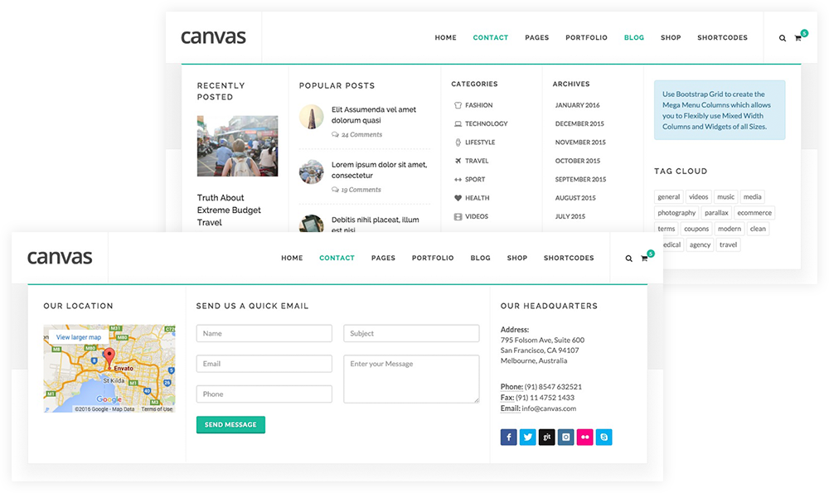Open the Technology category link

point(486,124)
